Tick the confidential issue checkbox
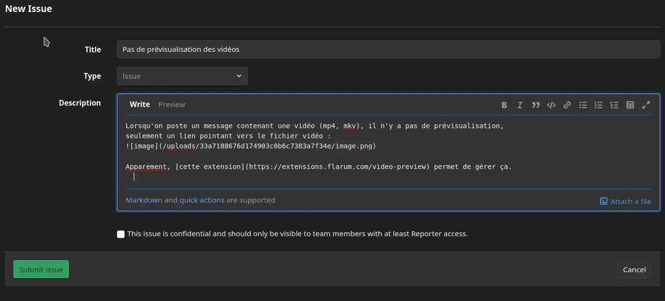 pyautogui.click(x=121, y=234)
